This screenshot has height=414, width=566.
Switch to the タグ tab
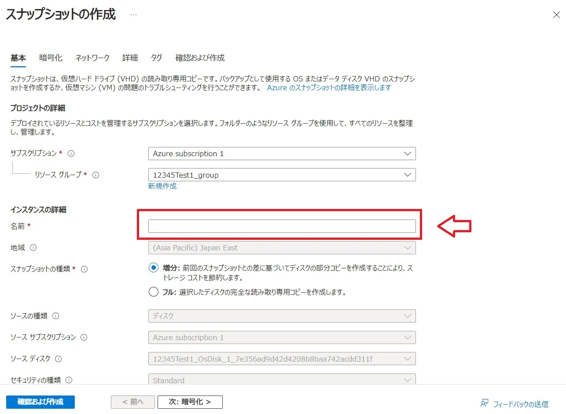156,58
